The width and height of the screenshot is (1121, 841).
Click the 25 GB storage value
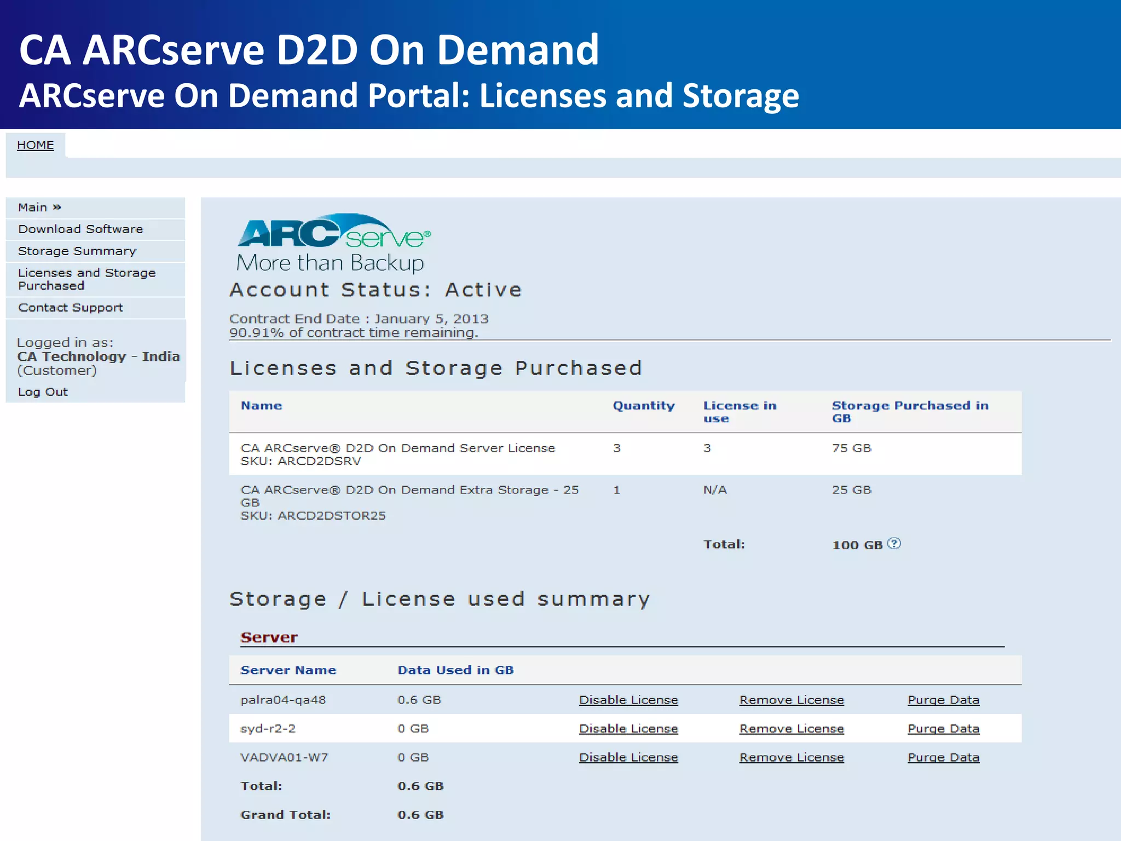click(x=851, y=490)
